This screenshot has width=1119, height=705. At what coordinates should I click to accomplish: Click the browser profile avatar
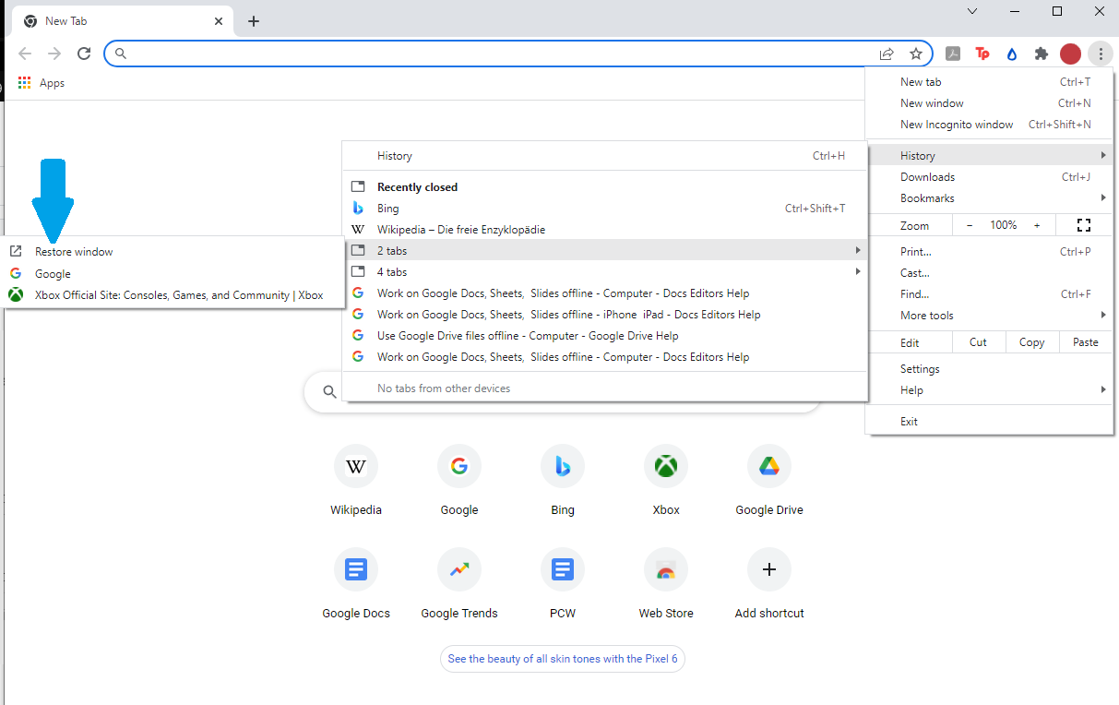coord(1070,54)
